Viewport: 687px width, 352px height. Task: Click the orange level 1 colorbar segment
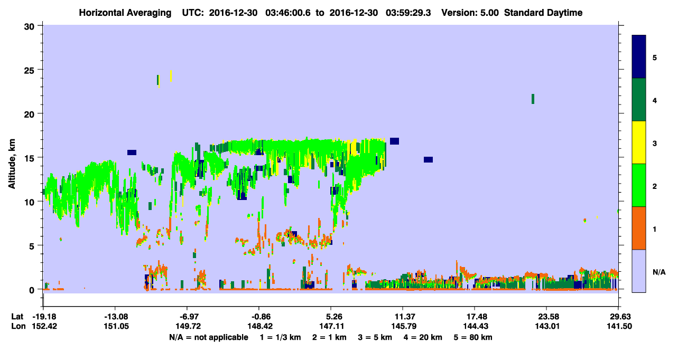(639, 228)
